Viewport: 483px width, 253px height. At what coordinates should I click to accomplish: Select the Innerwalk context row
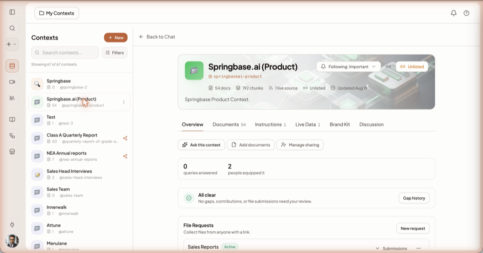pyautogui.click(x=79, y=210)
